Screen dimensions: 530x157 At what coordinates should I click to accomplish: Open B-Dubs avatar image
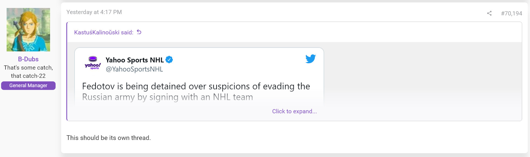pyautogui.click(x=28, y=30)
